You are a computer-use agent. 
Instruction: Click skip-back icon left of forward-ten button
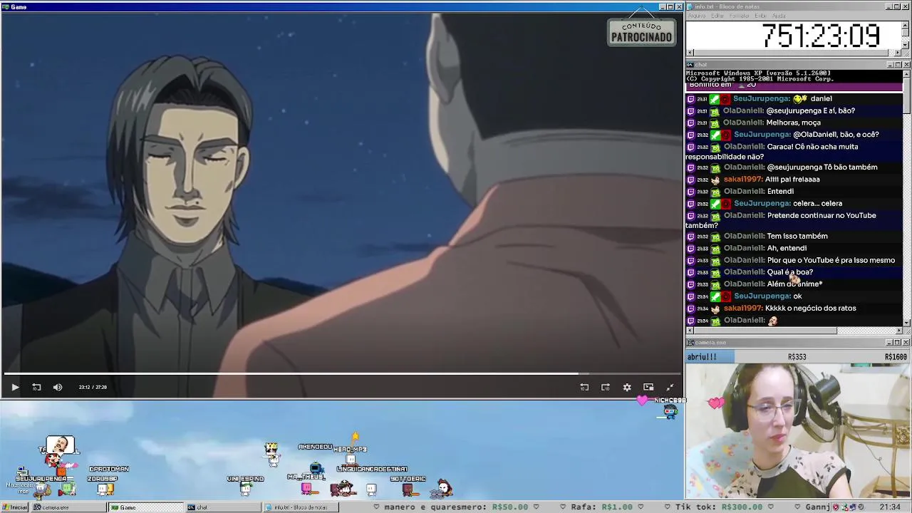tap(584, 387)
